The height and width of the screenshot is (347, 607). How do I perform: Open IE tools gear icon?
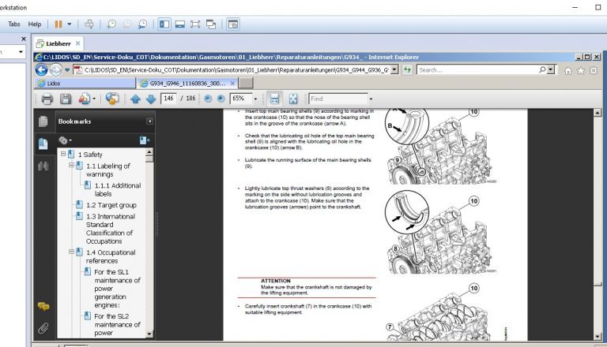(594, 71)
